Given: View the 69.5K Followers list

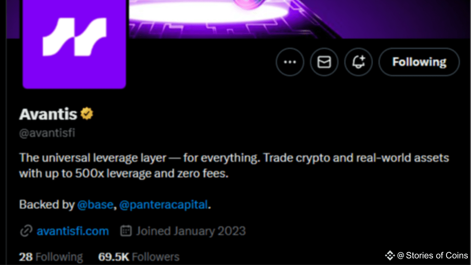Looking at the screenshot, I should click(x=138, y=257).
